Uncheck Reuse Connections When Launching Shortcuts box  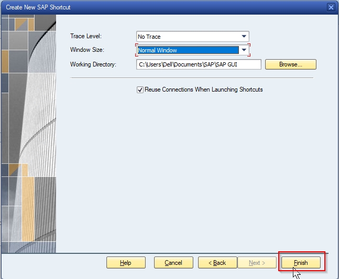[x=140, y=90]
